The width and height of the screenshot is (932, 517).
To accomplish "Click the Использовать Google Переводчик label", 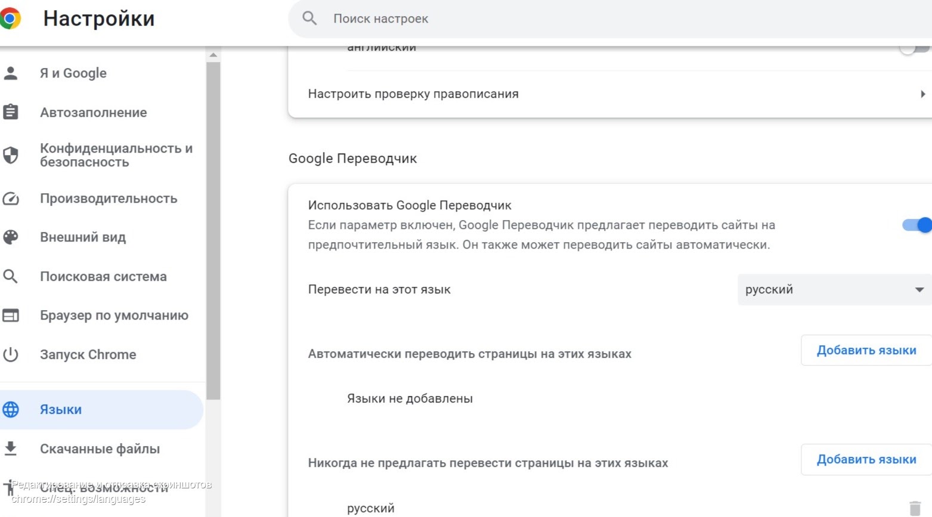I will 410,205.
